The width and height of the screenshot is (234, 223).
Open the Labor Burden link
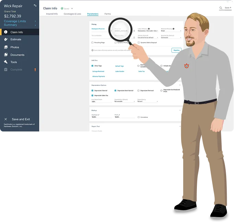120,71
